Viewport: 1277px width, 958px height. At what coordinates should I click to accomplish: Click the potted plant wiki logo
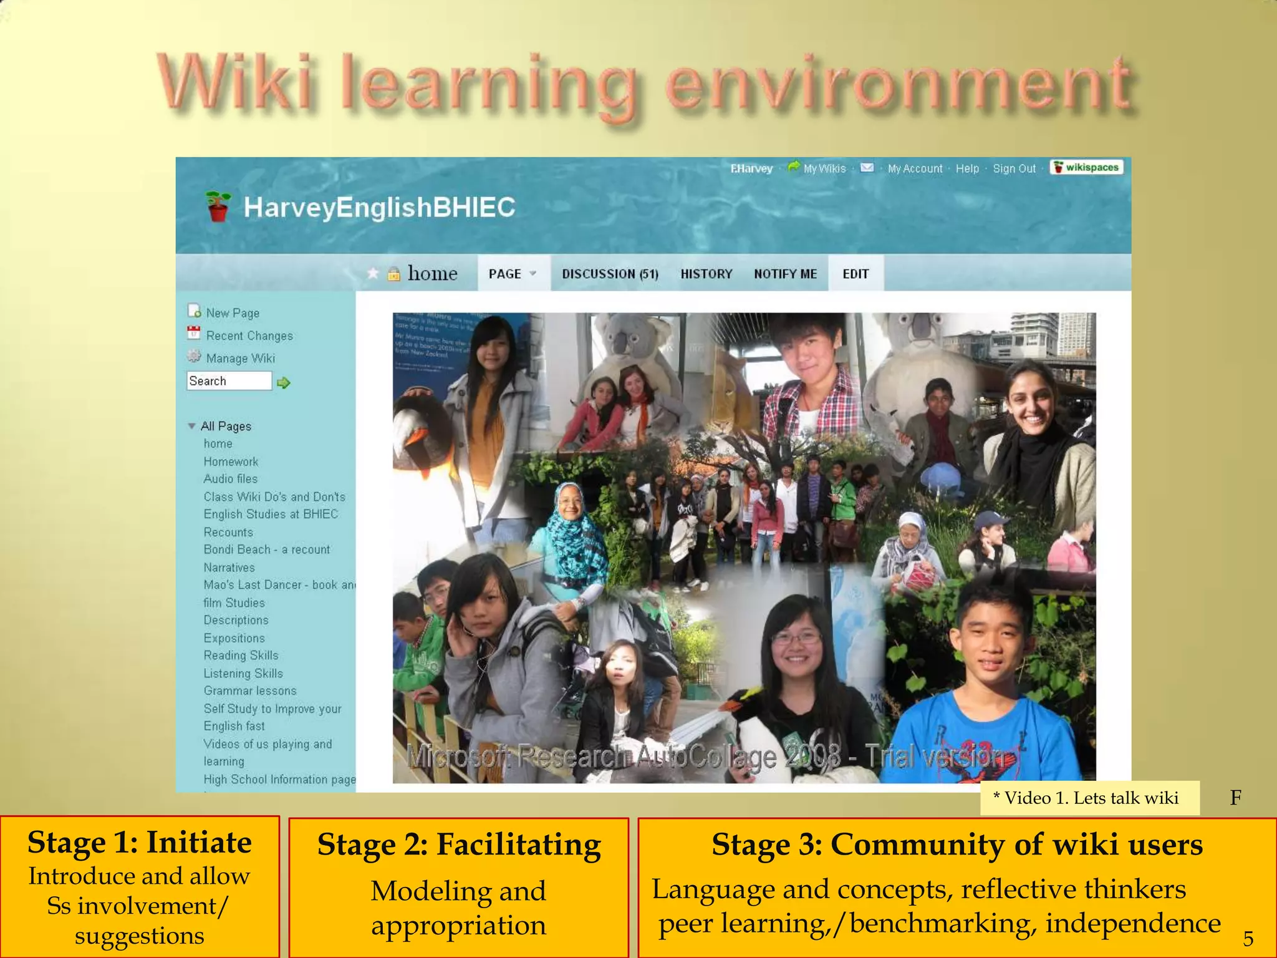(218, 206)
